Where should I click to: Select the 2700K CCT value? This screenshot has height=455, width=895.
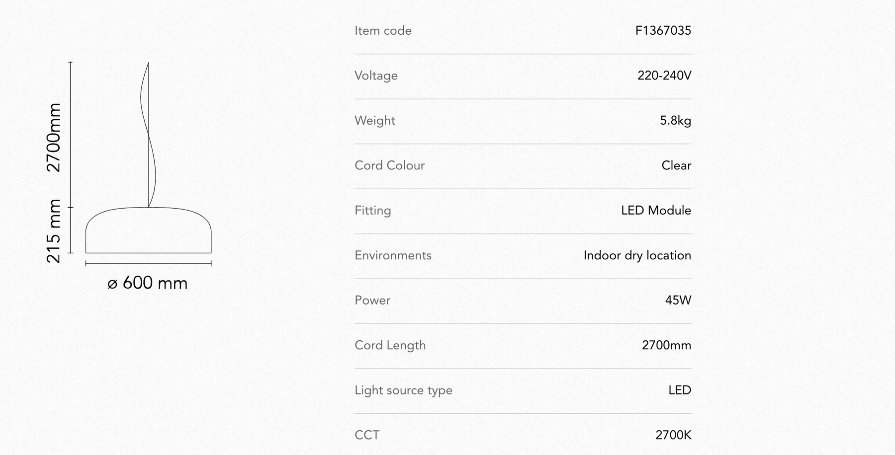[673, 435]
